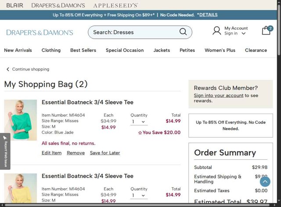Open the shopping bag icon
This screenshot has height=207, width=281.
[267, 30]
